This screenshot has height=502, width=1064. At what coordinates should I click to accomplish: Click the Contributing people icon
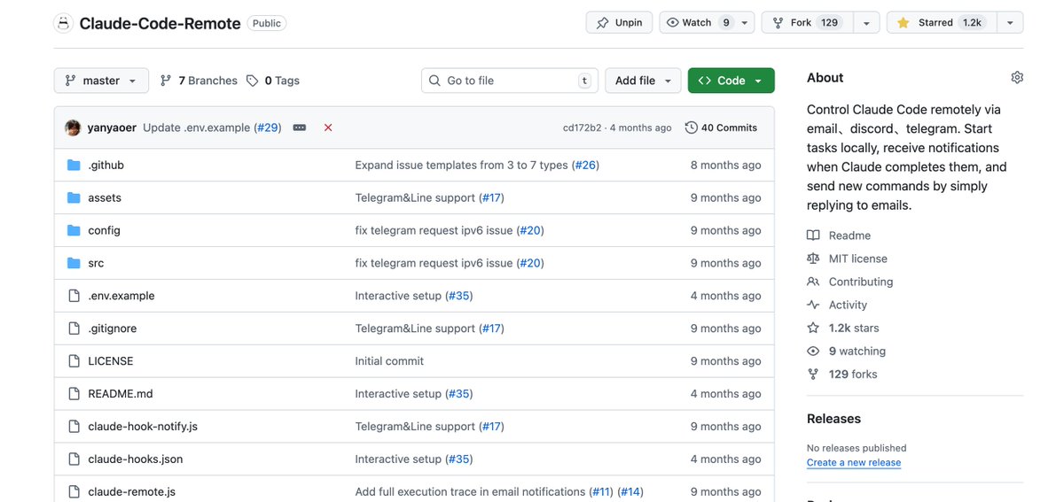(813, 282)
